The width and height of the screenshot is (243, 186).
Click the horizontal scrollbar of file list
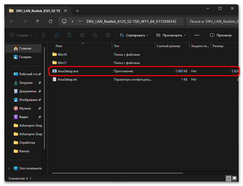click(x=117, y=173)
